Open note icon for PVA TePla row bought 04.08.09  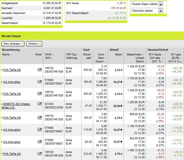(40, 70)
